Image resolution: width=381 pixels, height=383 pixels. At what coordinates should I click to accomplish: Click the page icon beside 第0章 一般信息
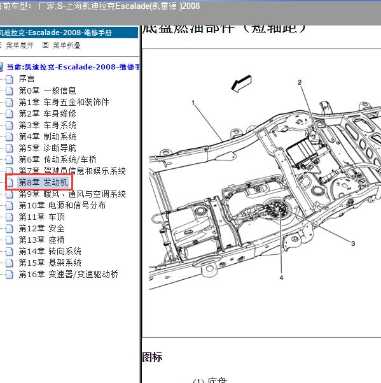(x=10, y=90)
